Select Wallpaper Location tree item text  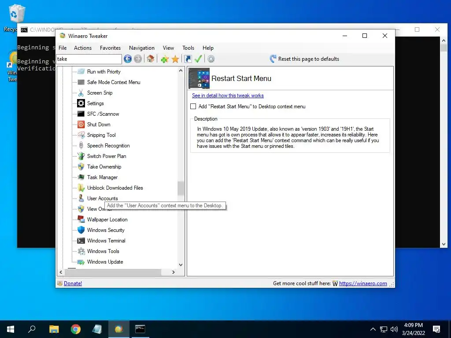click(x=107, y=220)
